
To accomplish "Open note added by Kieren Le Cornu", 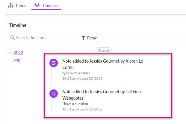I will point(103,64).
